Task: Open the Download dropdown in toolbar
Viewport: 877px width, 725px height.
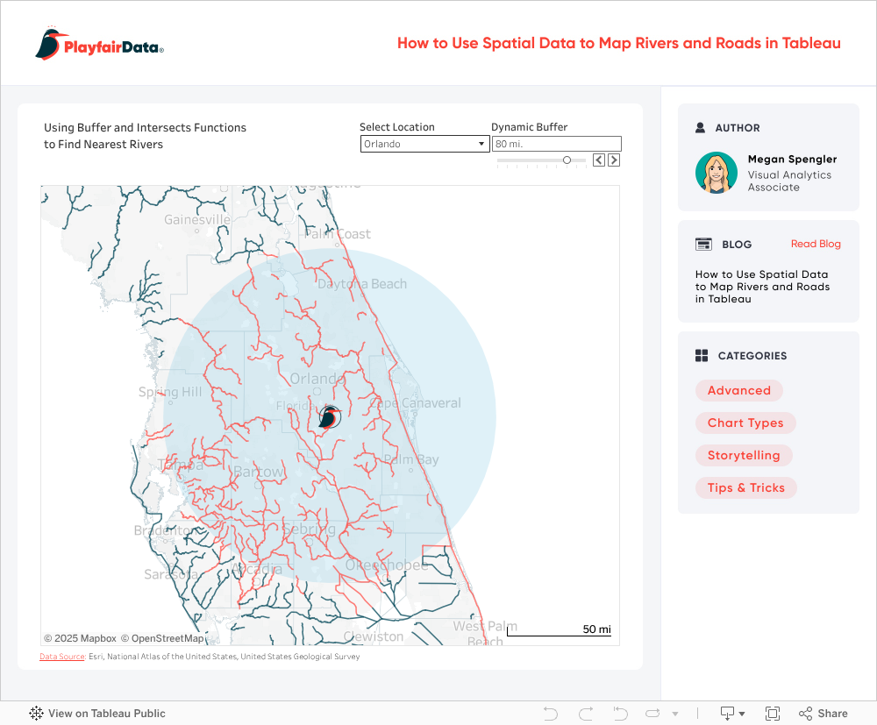Action: 732,714
